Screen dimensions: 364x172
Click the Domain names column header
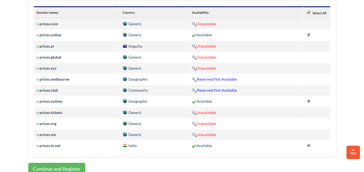[x=47, y=13]
